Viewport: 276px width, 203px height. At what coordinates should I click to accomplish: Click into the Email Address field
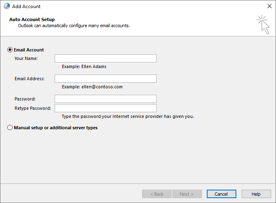[x=105, y=79]
